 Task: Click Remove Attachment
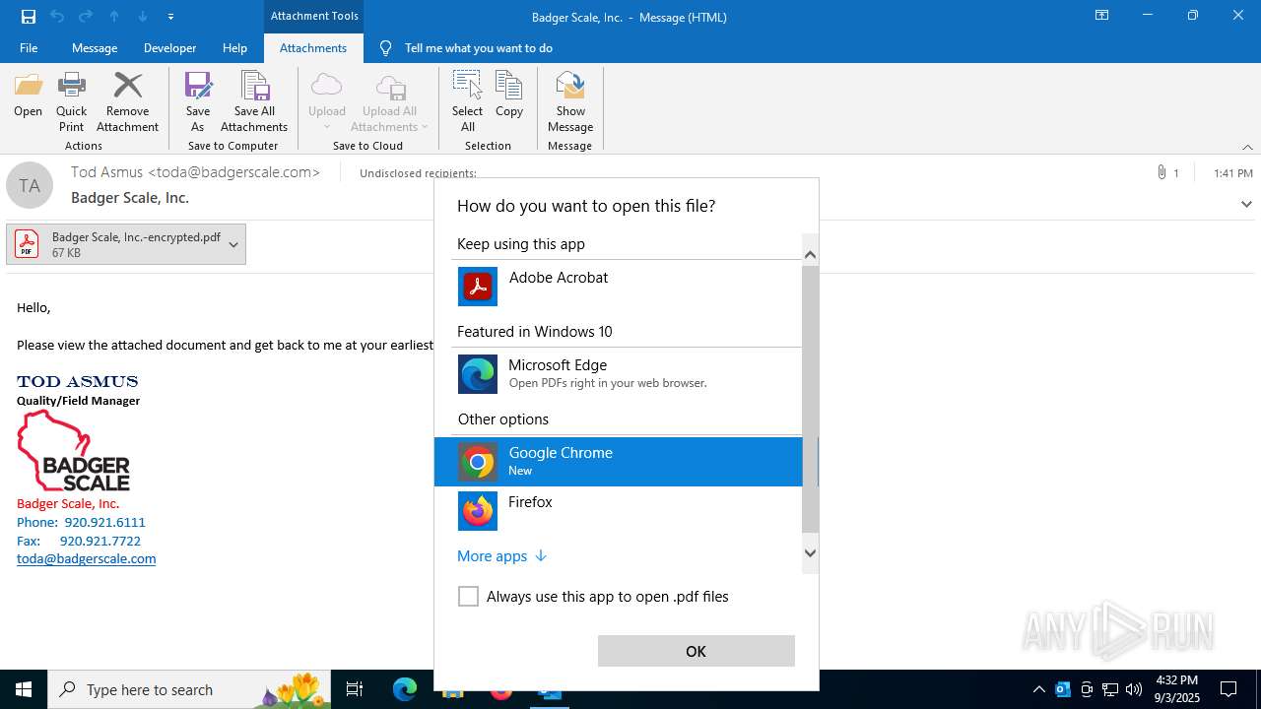coord(127,102)
